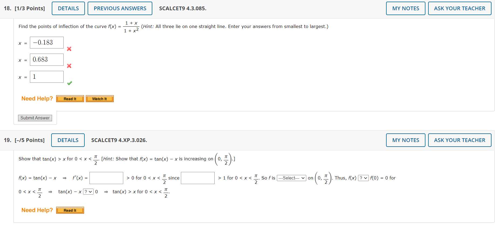
Task: Open the ---Select--- dropdown in problem 19
Action: (291, 178)
